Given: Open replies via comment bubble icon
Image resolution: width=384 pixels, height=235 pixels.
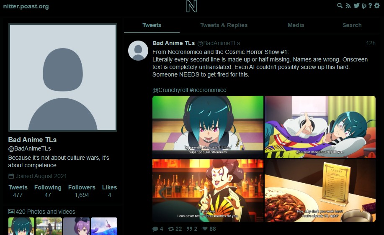Looking at the screenshot, I should [155, 229].
